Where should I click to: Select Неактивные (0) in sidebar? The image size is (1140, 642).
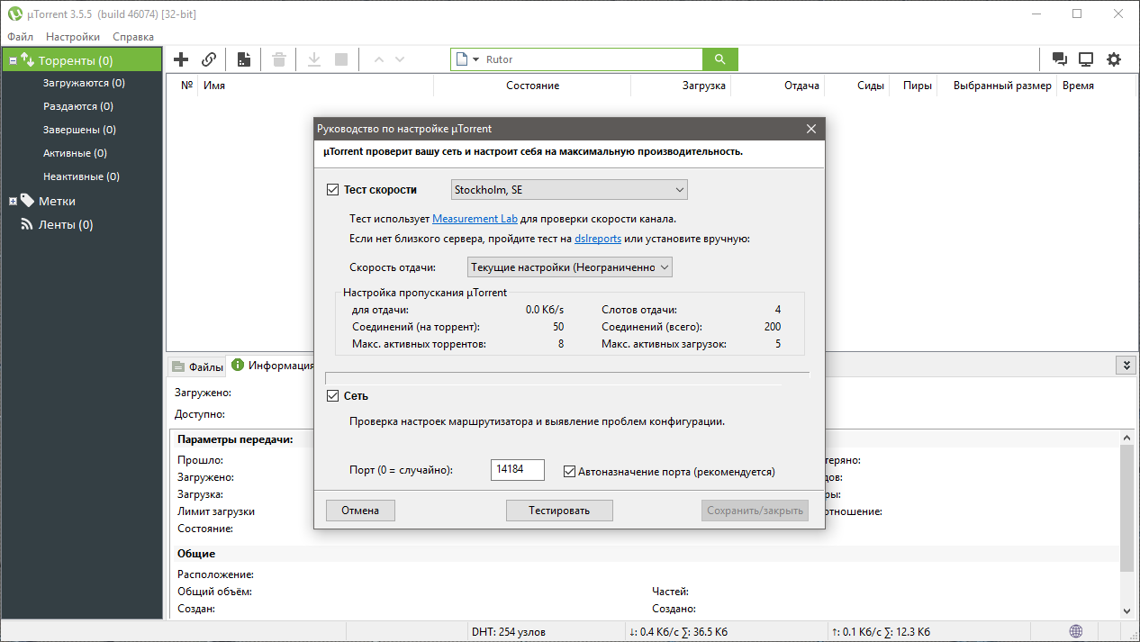(x=81, y=176)
